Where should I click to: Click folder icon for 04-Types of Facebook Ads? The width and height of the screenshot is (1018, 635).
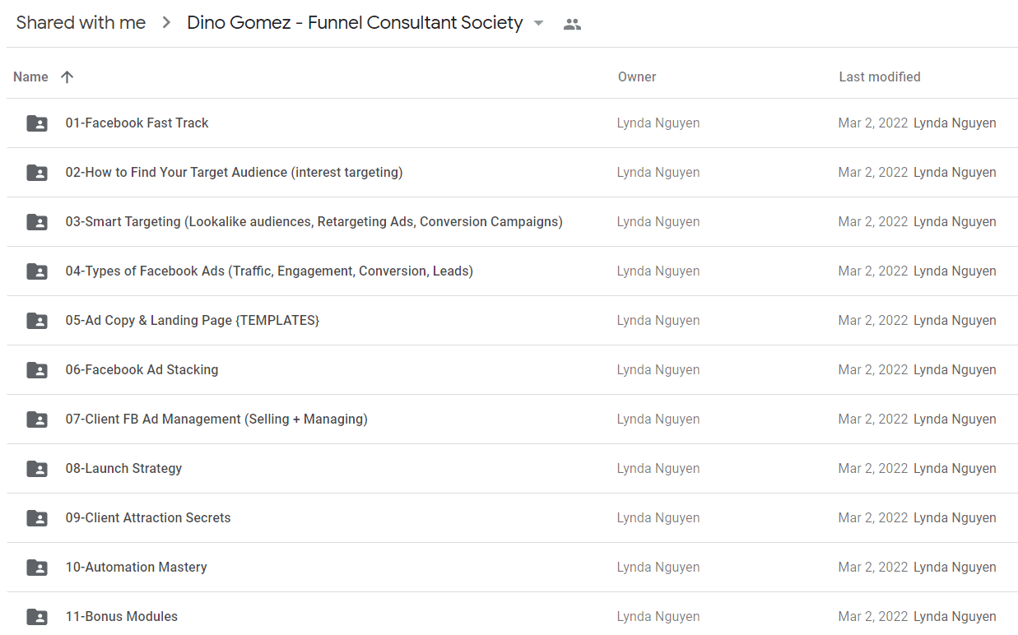click(x=37, y=271)
